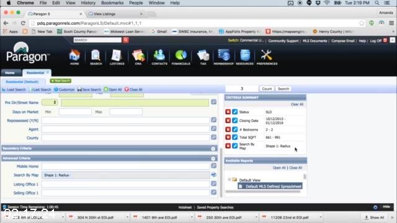This screenshot has height=223, width=397.
Task: Open lookup for Mobile Home field
Action: [x=213, y=165]
